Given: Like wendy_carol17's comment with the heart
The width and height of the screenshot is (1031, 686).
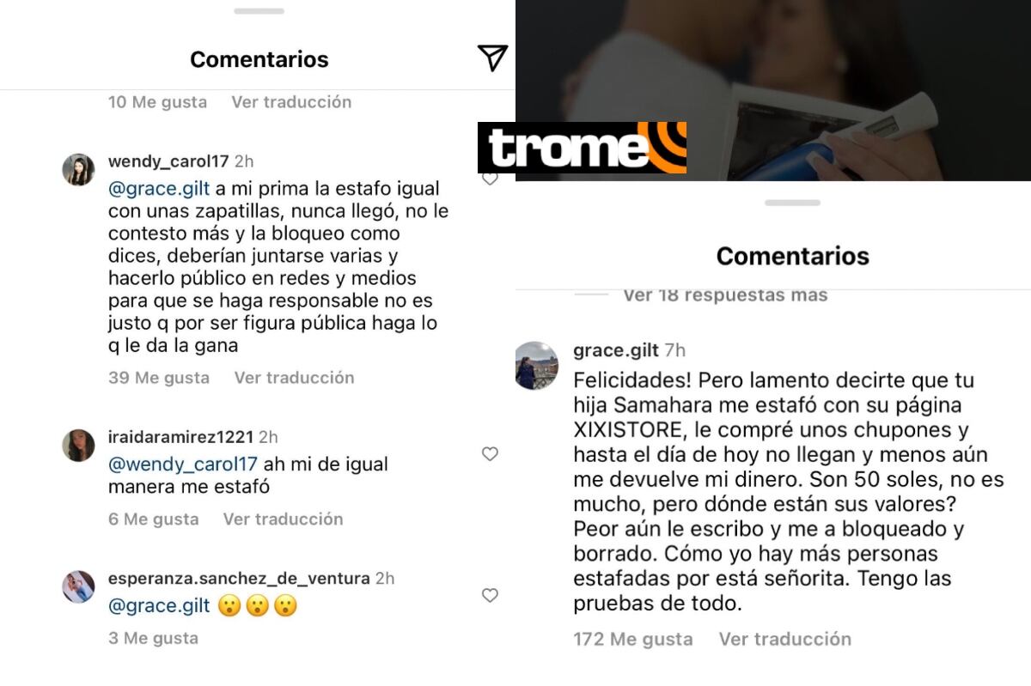Looking at the screenshot, I should pyautogui.click(x=490, y=179).
